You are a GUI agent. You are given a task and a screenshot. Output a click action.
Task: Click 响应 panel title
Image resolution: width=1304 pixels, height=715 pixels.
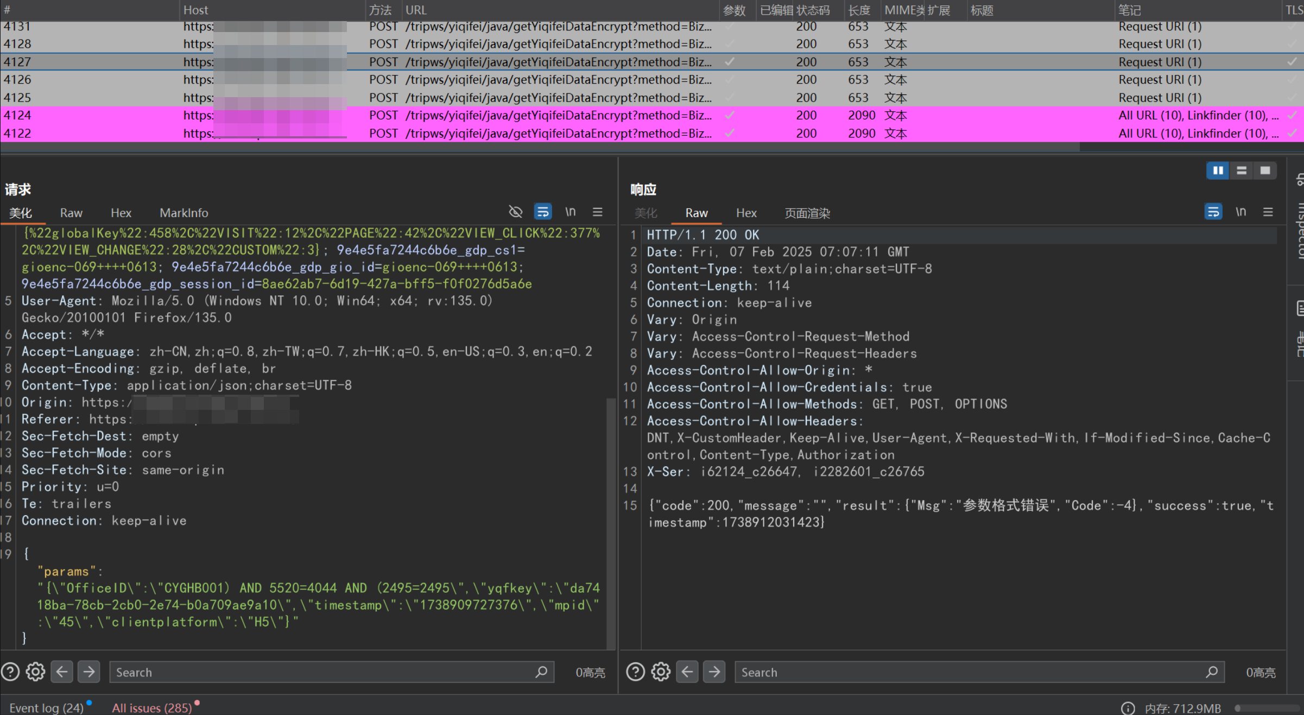[643, 189]
